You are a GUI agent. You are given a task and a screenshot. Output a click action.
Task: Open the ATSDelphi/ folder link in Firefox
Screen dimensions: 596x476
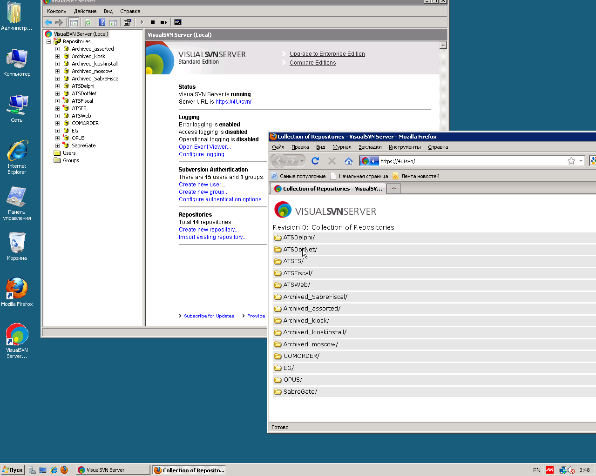(299, 238)
